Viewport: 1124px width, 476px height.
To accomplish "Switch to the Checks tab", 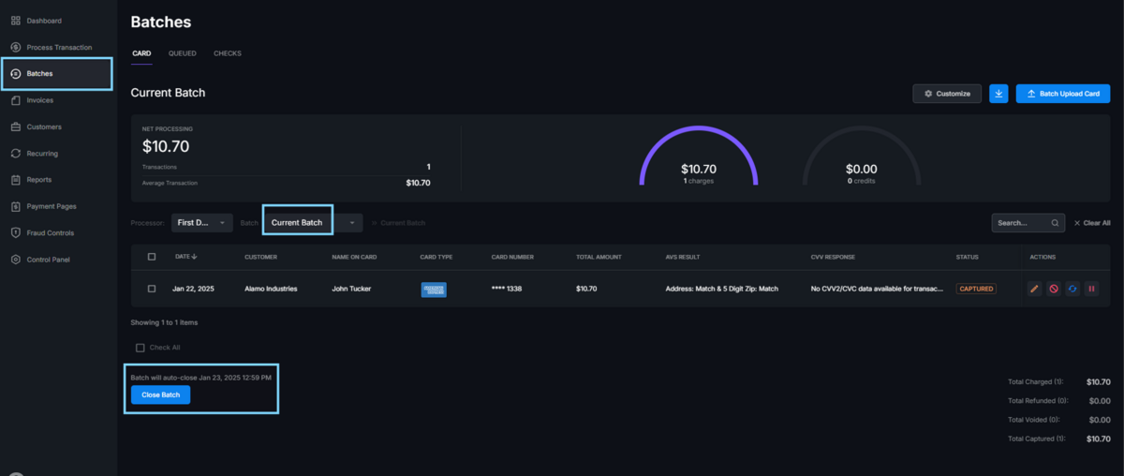I will pos(228,53).
